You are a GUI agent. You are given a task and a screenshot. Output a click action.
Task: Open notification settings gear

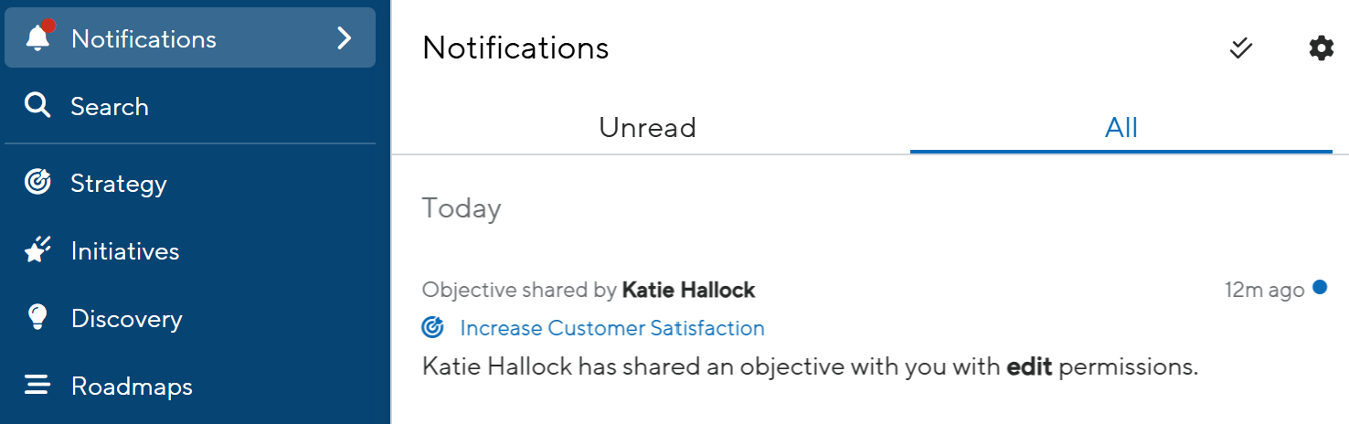1321,48
